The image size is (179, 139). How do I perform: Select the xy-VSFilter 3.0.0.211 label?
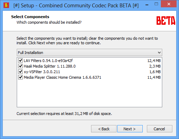click(42, 72)
